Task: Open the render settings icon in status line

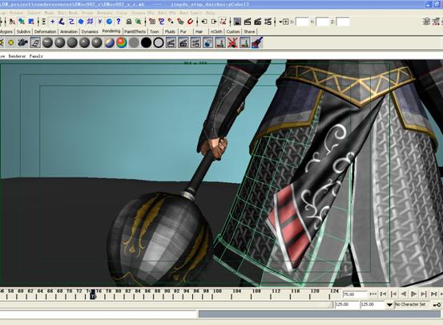Action: [268, 22]
